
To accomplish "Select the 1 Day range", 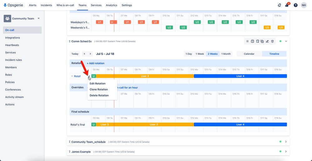I will tap(189, 54).
